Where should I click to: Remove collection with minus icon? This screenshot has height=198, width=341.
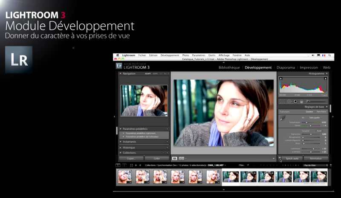click(x=164, y=153)
